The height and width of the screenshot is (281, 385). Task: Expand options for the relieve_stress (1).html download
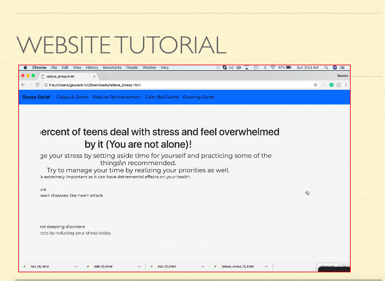coord(266,266)
